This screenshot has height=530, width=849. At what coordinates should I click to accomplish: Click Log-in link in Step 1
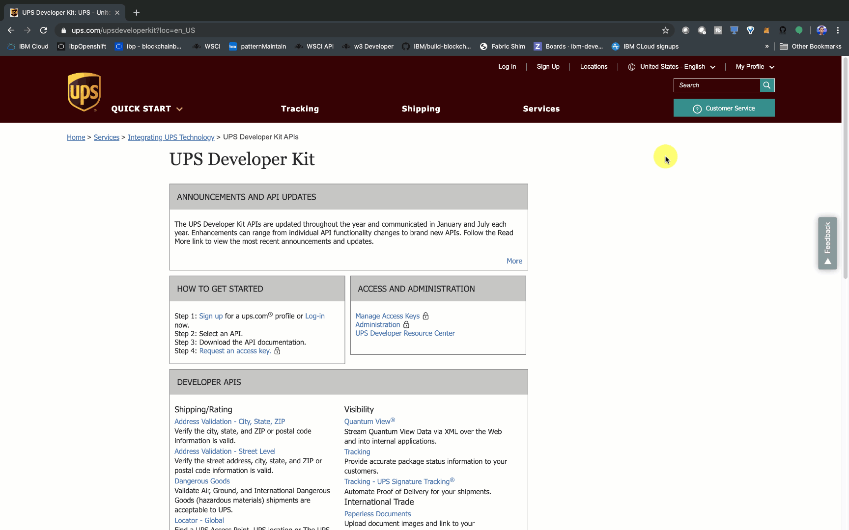[x=315, y=316]
